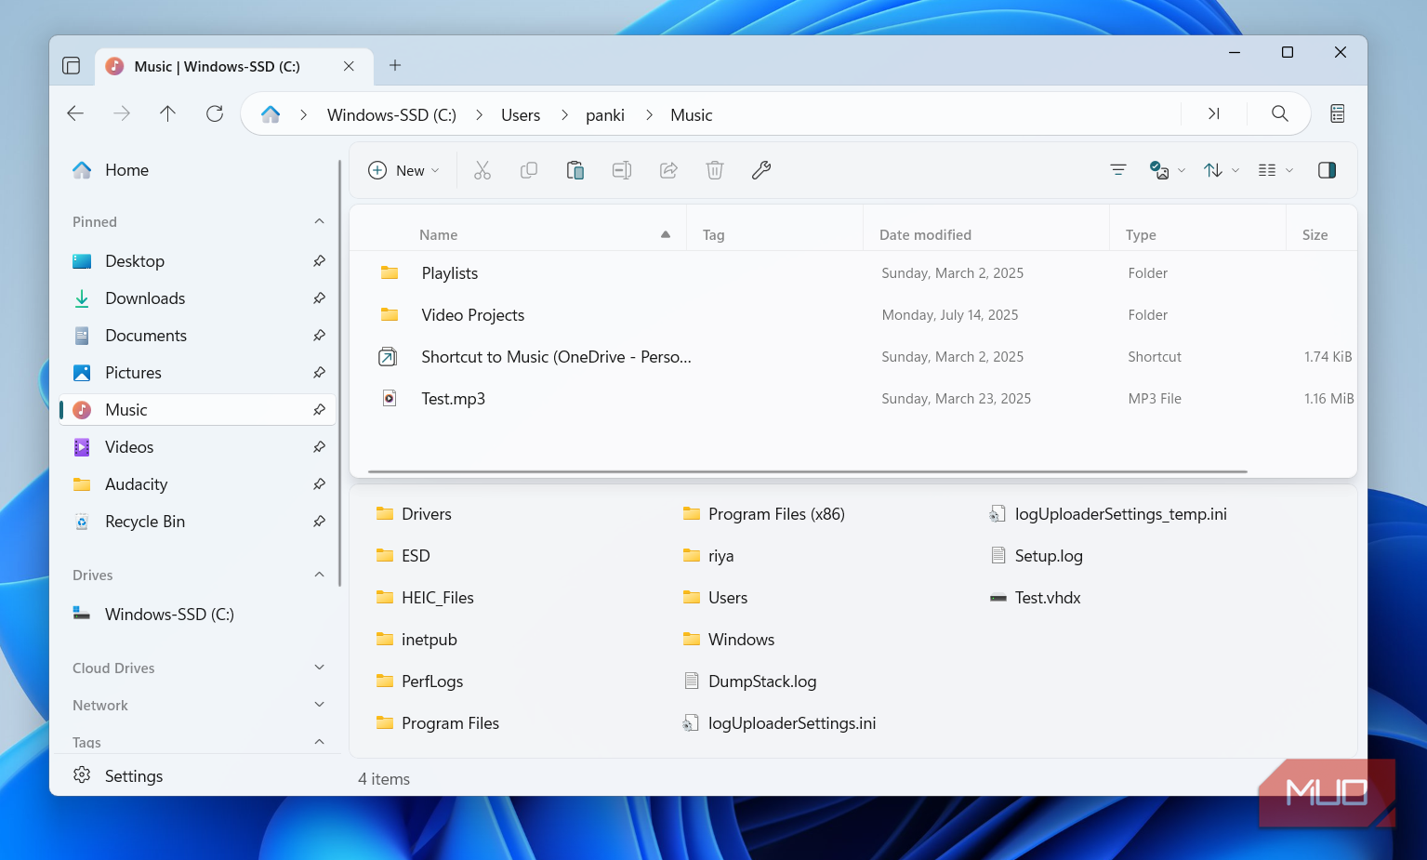The width and height of the screenshot is (1427, 860).
Task: Click the search magnifier icon
Action: pyautogui.click(x=1280, y=113)
